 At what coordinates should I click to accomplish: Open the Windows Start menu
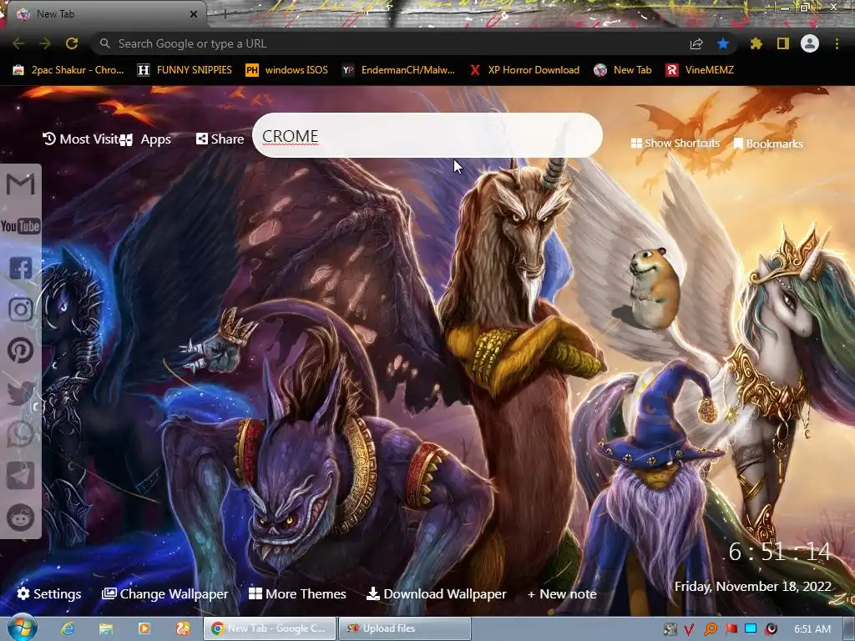coord(22,628)
